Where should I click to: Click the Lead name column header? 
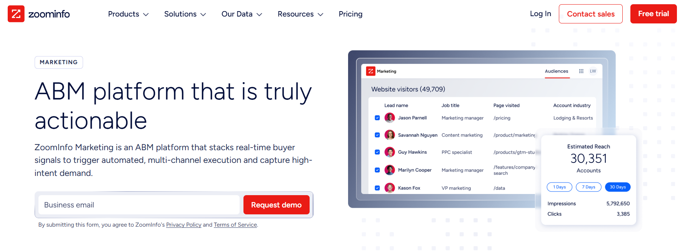coord(396,105)
